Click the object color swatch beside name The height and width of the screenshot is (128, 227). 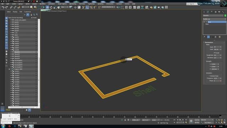pos(225,16)
